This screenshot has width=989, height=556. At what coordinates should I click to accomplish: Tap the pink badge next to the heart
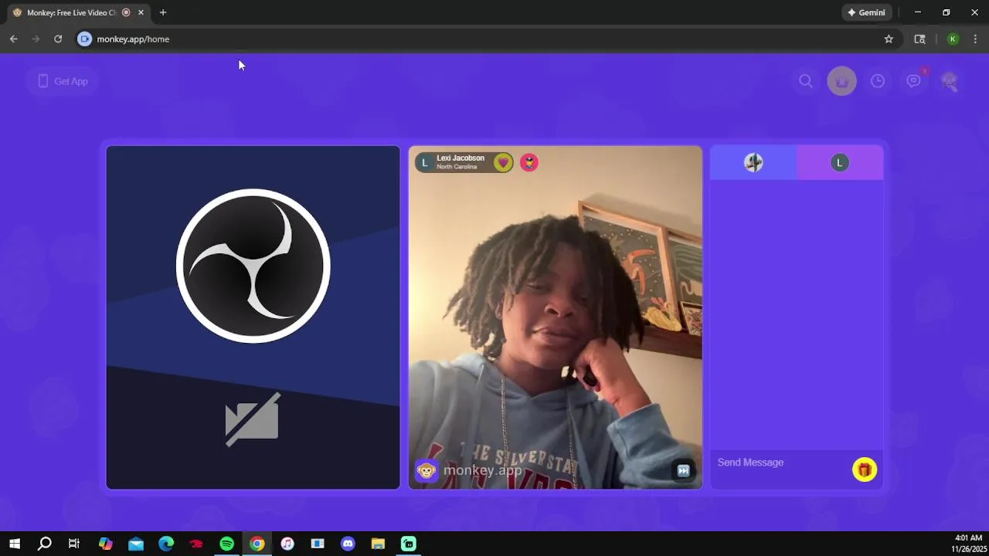(529, 162)
